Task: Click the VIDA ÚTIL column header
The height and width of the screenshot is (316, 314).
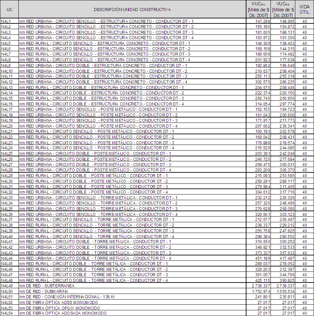Action: click(304, 9)
